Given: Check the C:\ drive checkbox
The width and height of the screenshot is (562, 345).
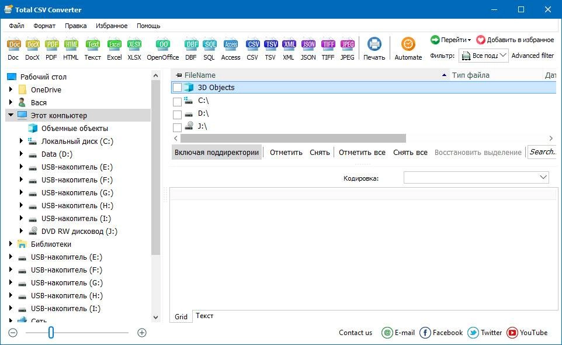Looking at the screenshot, I should tap(177, 102).
